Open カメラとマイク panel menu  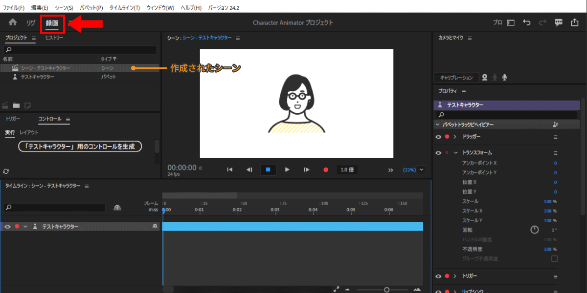click(x=469, y=38)
